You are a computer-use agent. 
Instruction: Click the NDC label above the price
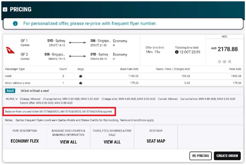225,36
